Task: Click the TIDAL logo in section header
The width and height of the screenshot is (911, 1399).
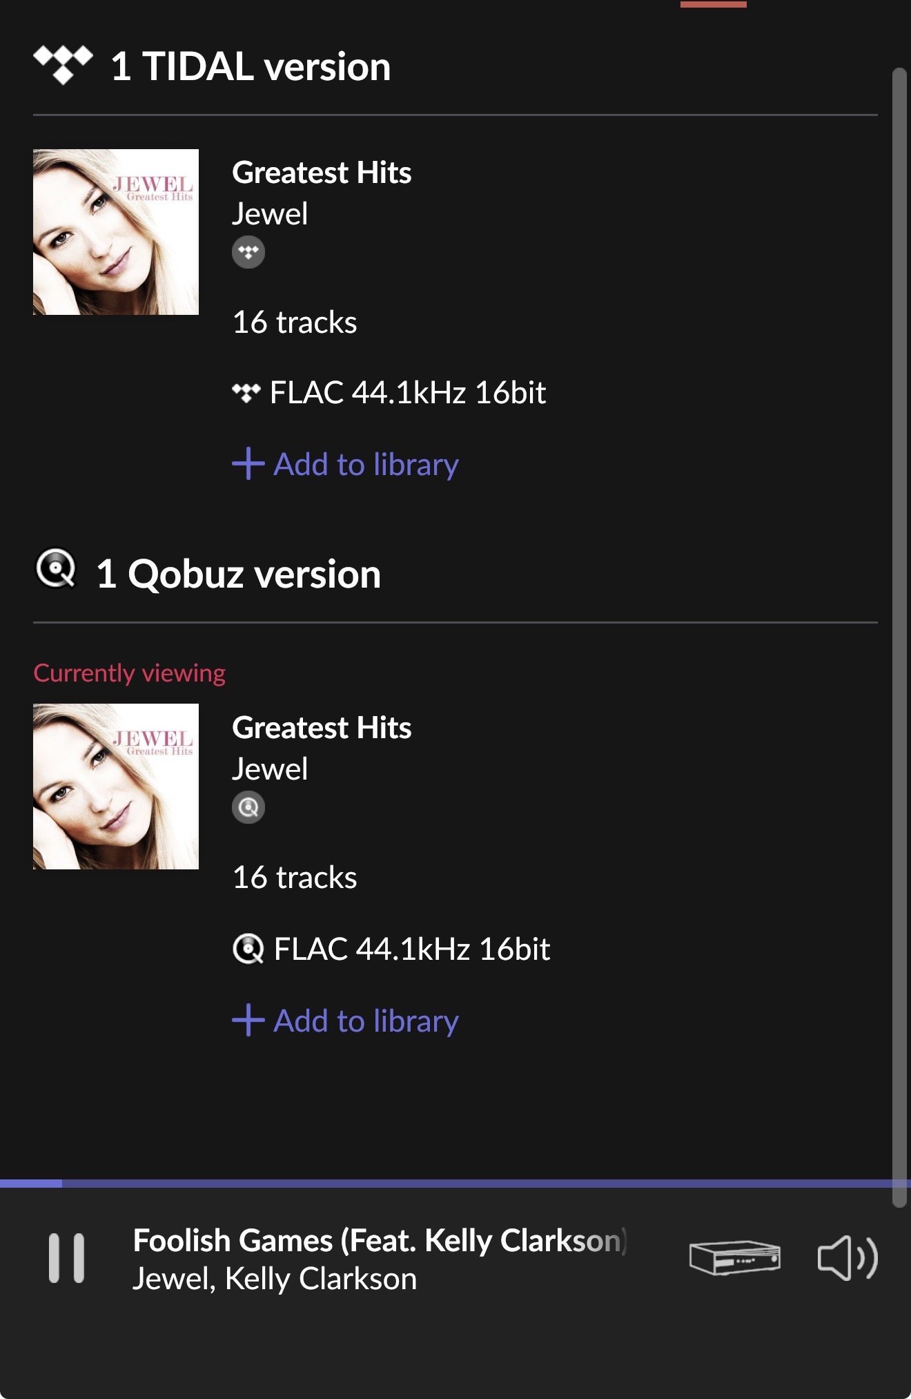Action: coord(63,64)
